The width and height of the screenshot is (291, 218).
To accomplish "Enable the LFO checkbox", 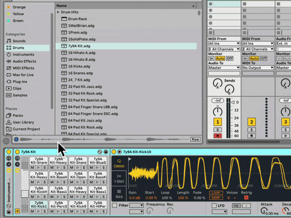I will point(214,206).
